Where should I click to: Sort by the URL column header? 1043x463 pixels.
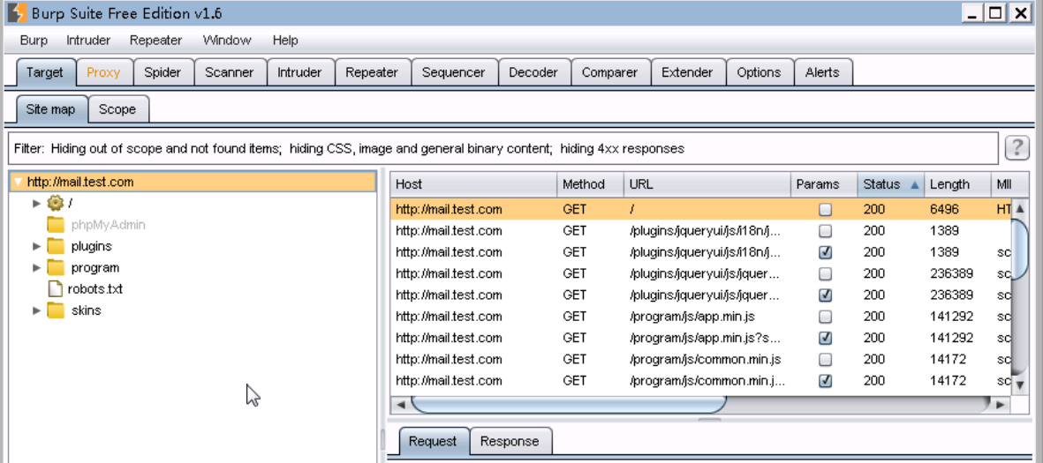pos(707,184)
